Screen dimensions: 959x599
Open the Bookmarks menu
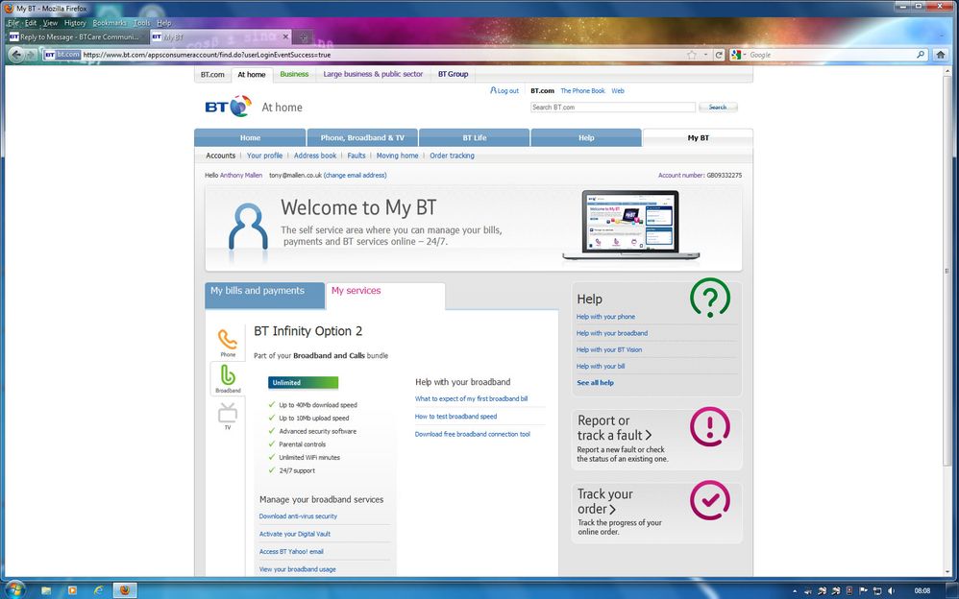[x=110, y=23]
